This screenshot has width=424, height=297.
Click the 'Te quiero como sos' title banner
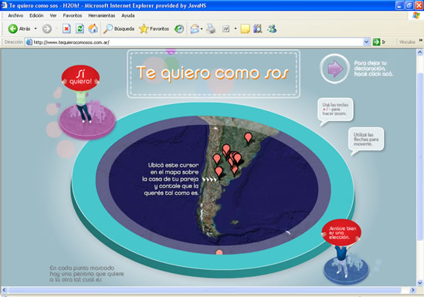click(213, 73)
